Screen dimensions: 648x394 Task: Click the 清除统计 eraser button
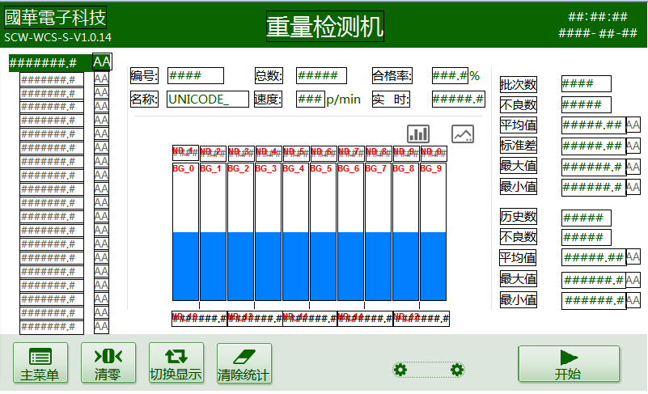coord(244,363)
